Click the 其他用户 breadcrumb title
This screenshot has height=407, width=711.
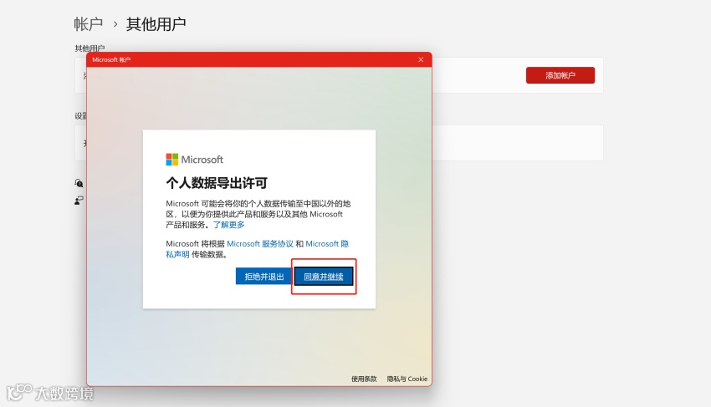[x=156, y=24]
